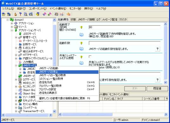Viewport: 170px width, 123px height.
Task: Select コネクション一覧の取得 menu entry
Action: [x=67, y=79]
